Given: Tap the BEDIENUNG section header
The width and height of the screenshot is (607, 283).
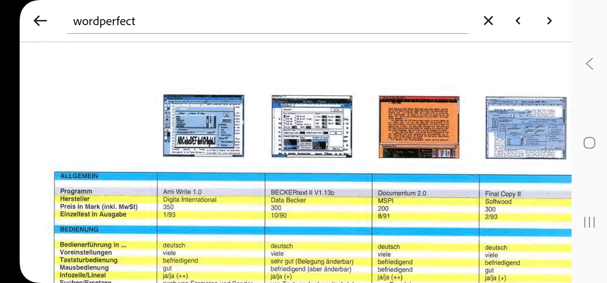Looking at the screenshot, I should (x=79, y=229).
